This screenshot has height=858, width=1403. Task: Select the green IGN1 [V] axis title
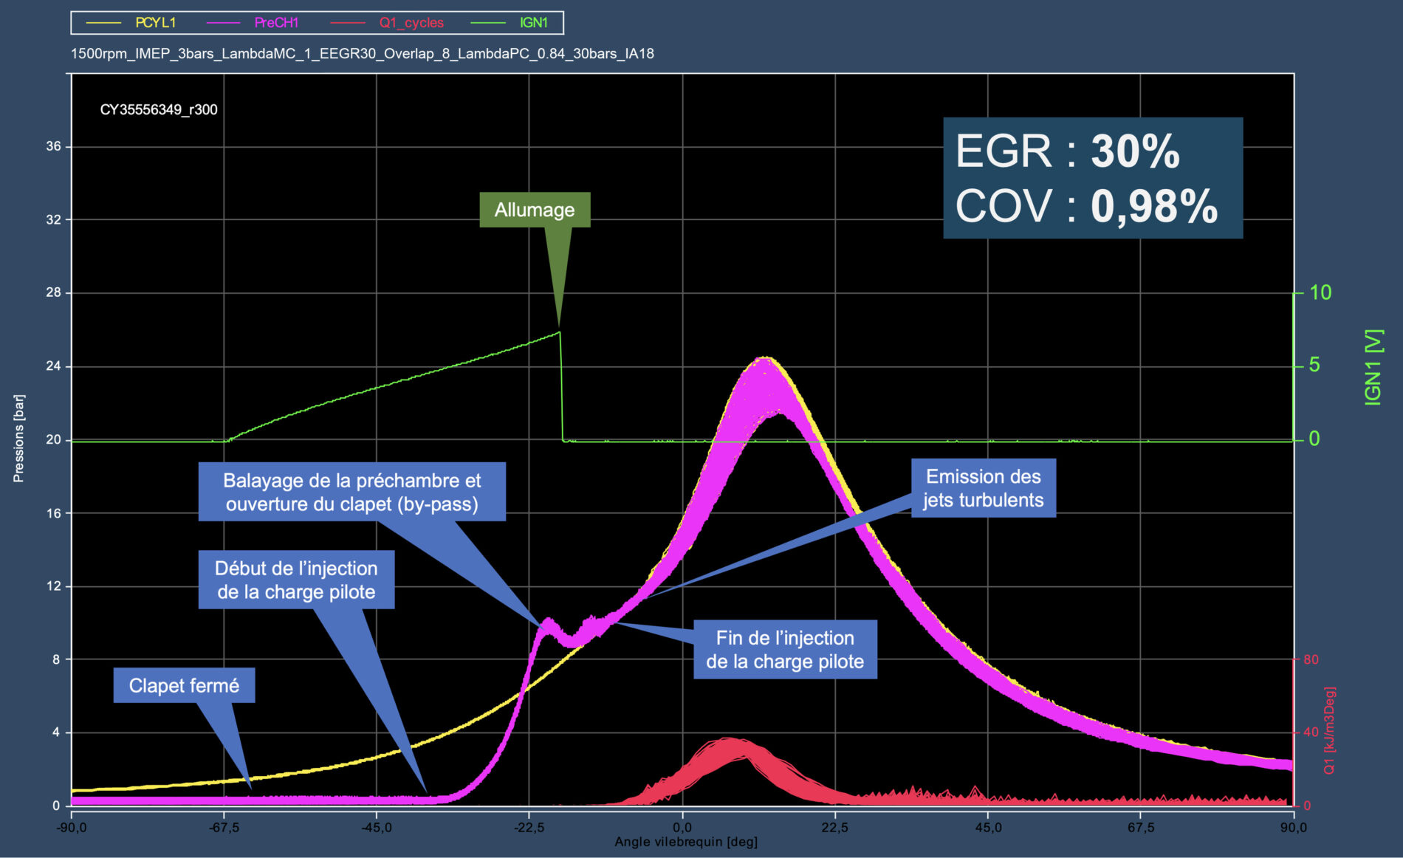tap(1372, 367)
